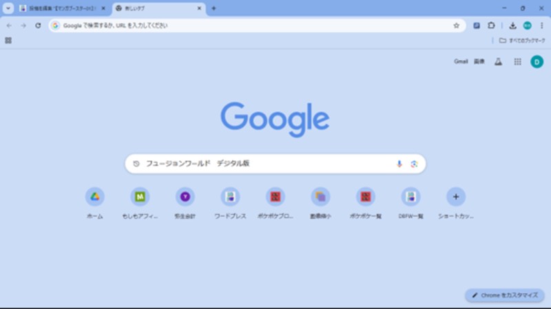Close the active new tab

199,8
